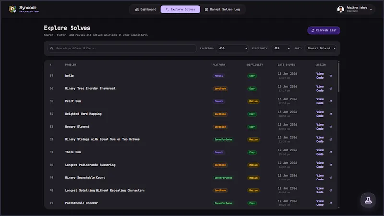Viewport: 384px width, 216px height.
Task: Click the Refresh List button
Action: [324, 30]
